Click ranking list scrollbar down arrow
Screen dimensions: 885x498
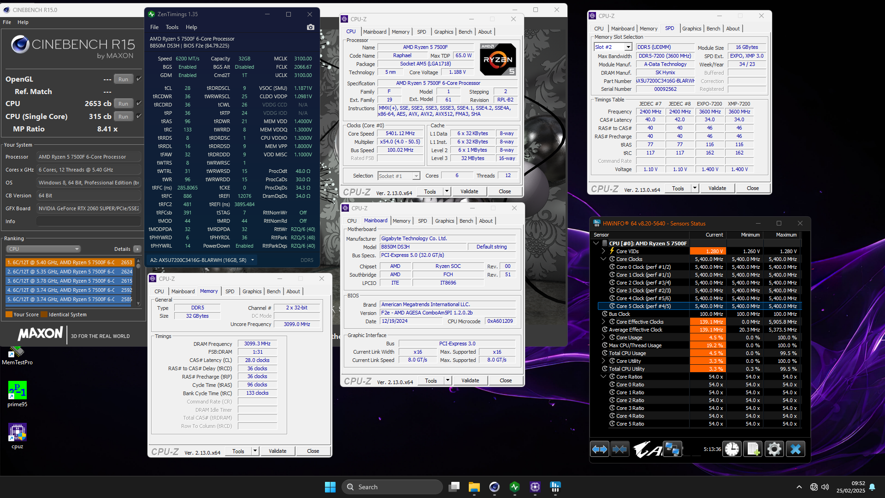click(138, 303)
